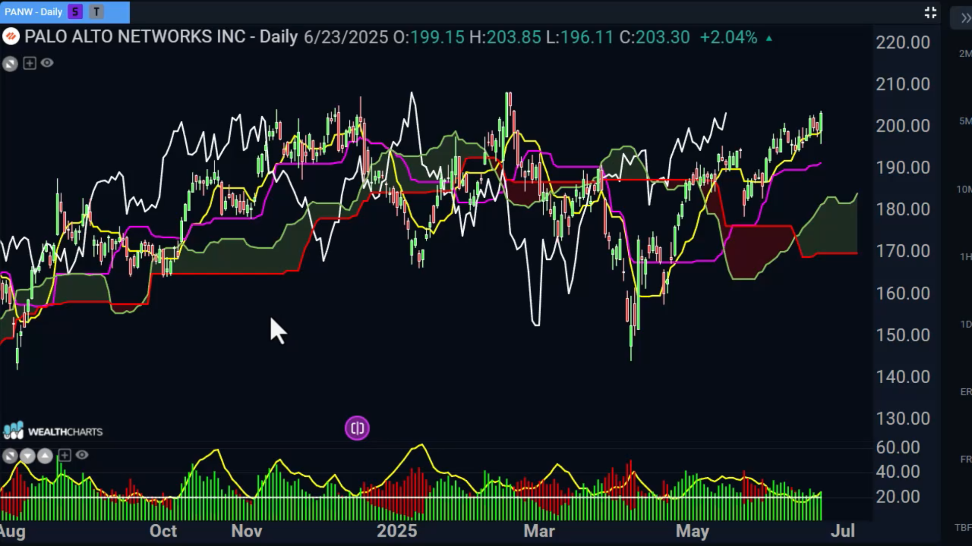Image resolution: width=972 pixels, height=546 pixels.
Task: Click the 20.00 indicator axis label
Action: [898, 496]
